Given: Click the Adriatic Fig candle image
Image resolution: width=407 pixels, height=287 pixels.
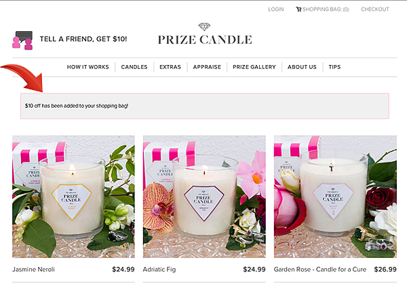Looking at the screenshot, I should (204, 196).
